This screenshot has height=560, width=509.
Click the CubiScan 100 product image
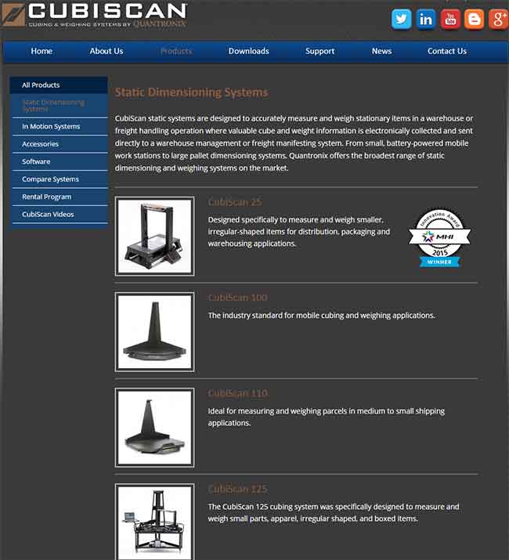(155, 332)
